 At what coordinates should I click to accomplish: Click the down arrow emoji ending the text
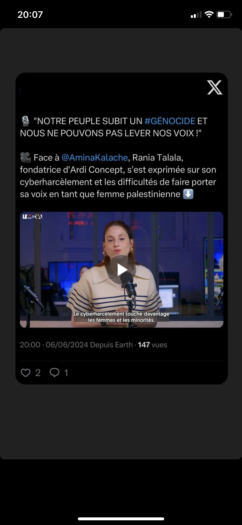(188, 194)
